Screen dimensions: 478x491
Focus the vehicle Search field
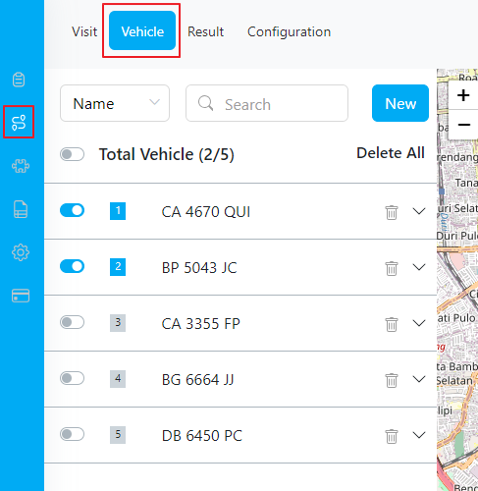click(267, 103)
